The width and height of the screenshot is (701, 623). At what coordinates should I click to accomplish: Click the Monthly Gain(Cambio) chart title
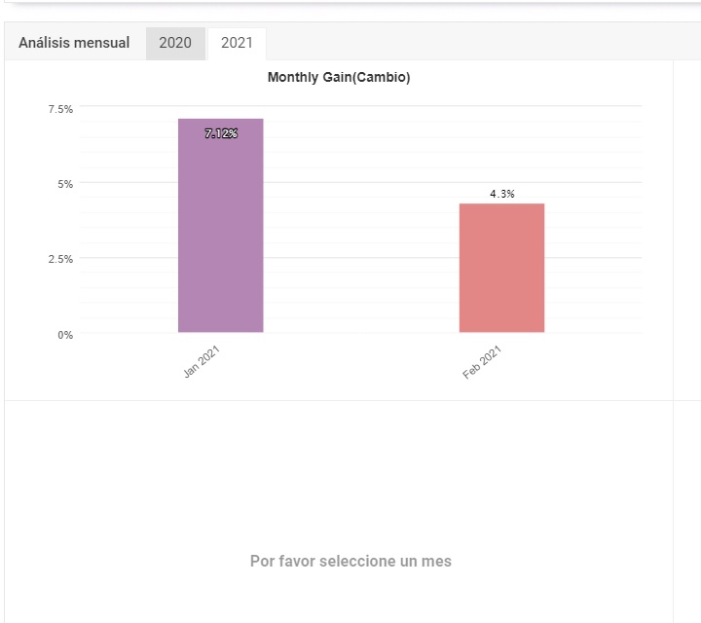click(339, 78)
